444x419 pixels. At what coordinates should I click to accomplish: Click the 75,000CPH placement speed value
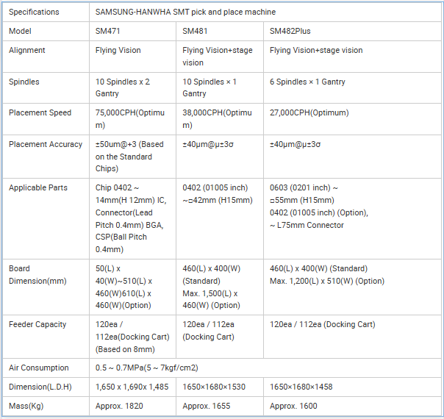(x=132, y=119)
